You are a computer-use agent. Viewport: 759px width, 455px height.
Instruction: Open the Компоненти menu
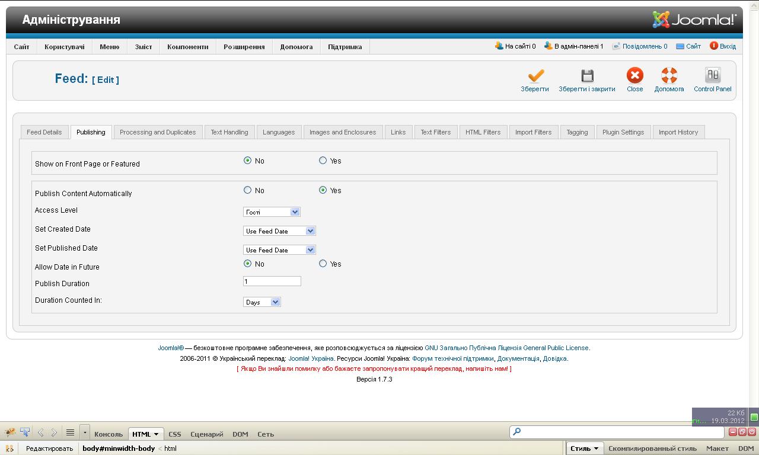click(x=188, y=47)
